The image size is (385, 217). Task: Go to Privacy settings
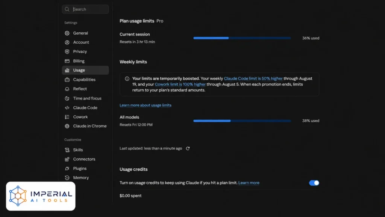point(85,52)
